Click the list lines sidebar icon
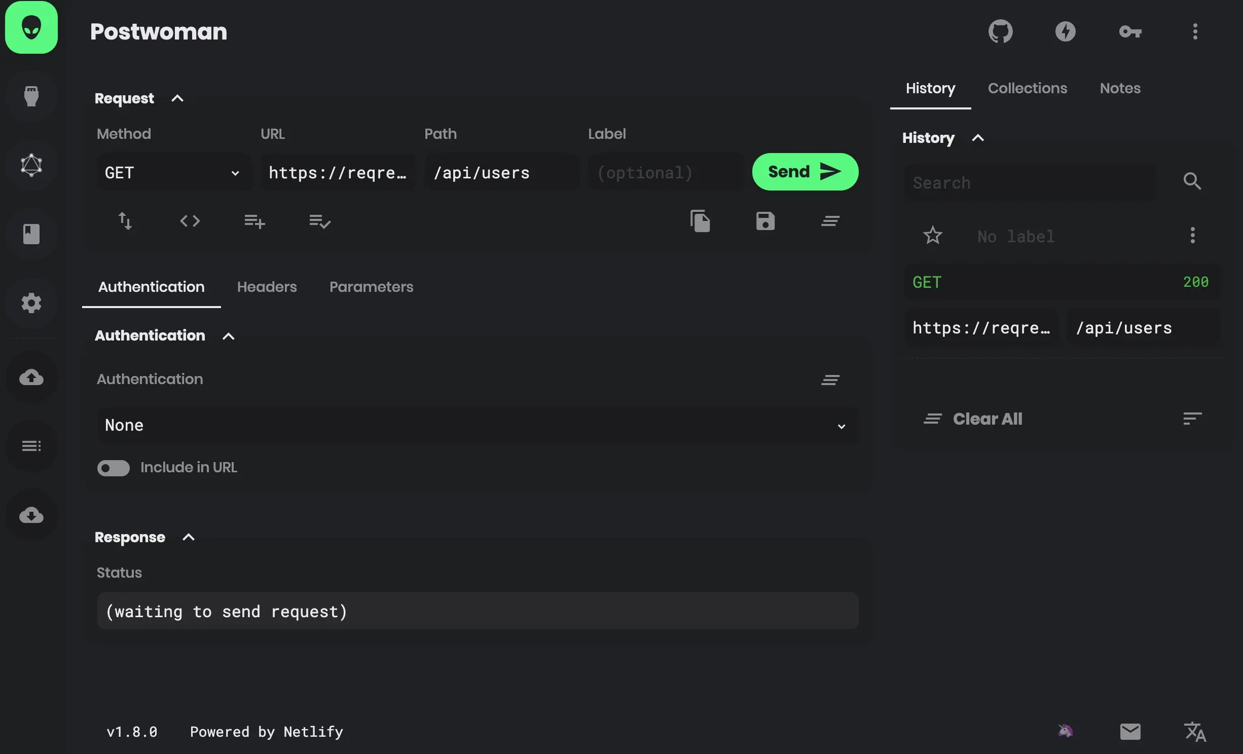 31,446
